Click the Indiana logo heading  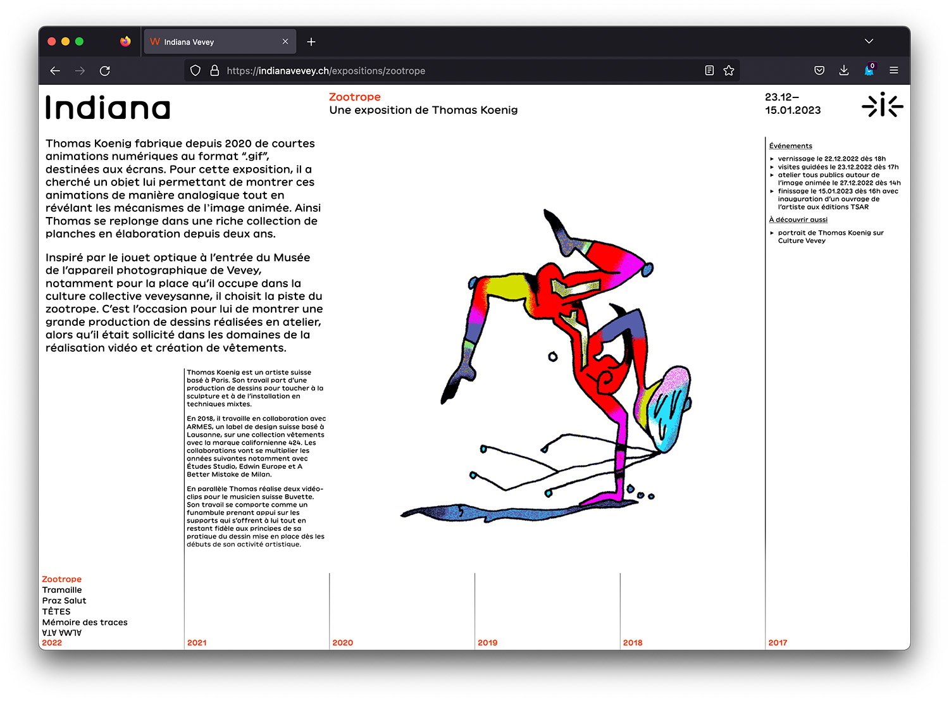(108, 108)
